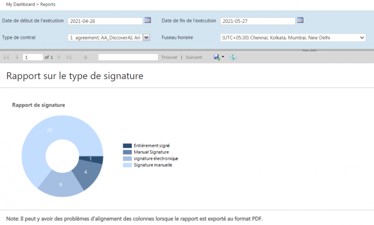Open the Fuseau horaire timezone dropdown
Viewport: 374px width, 225px height.
pos(362,37)
